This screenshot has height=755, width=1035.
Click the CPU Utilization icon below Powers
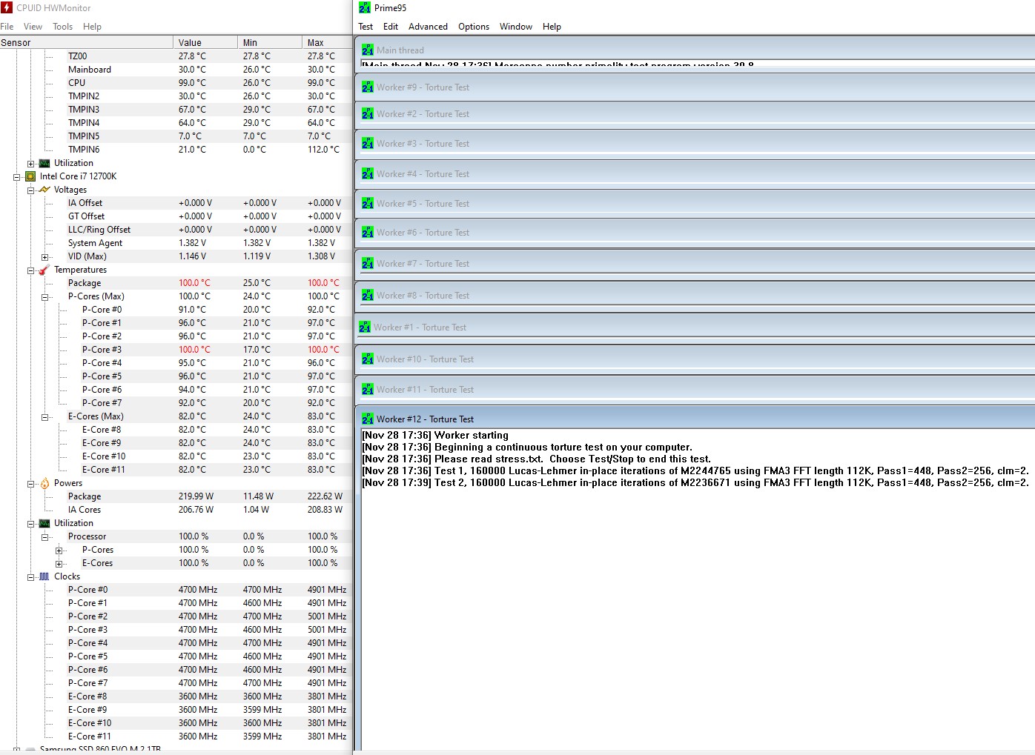tap(44, 523)
